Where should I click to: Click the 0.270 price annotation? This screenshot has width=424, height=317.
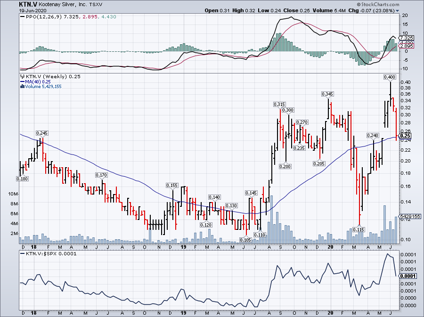(x=302, y=122)
